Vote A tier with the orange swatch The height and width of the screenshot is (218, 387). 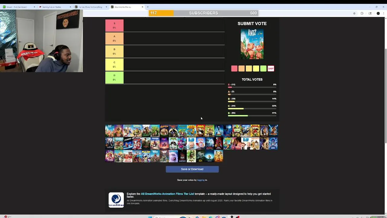[241, 68]
